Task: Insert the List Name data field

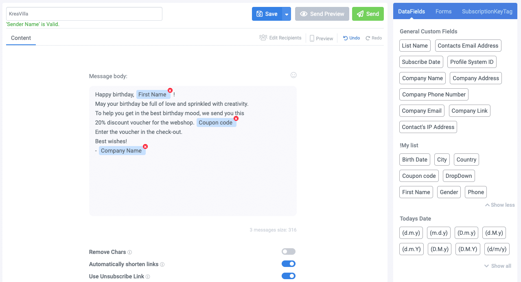Action: click(415, 46)
